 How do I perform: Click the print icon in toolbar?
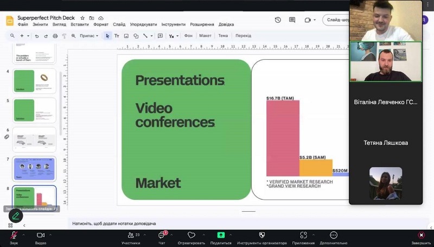point(55,36)
